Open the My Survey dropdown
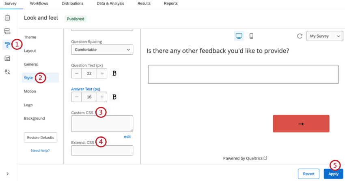Viewport: 345px width, 181px height. click(325, 36)
